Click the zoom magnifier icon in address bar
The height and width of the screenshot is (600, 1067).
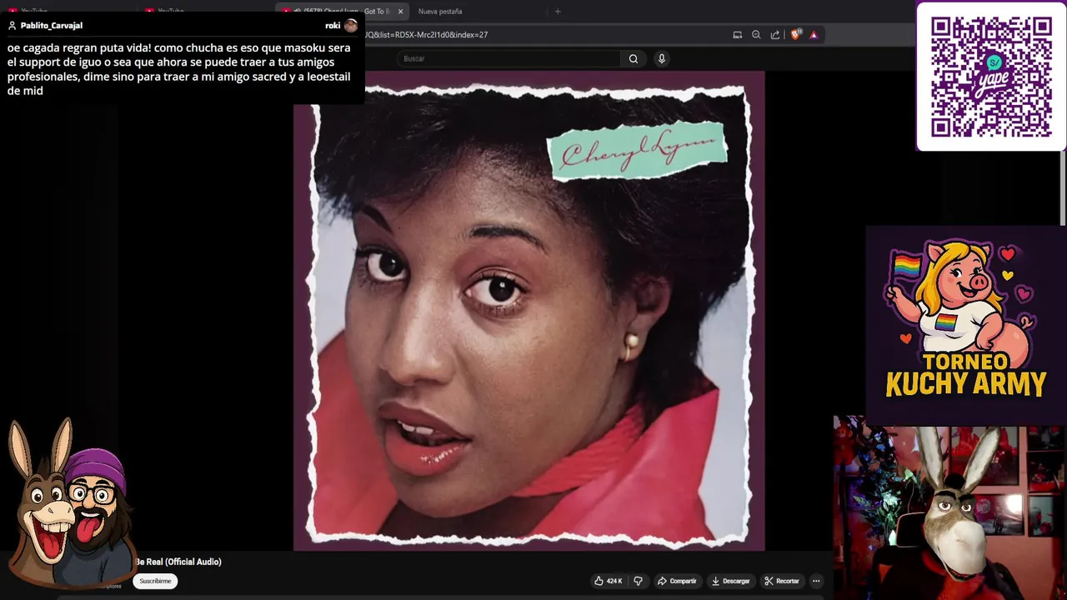756,35
